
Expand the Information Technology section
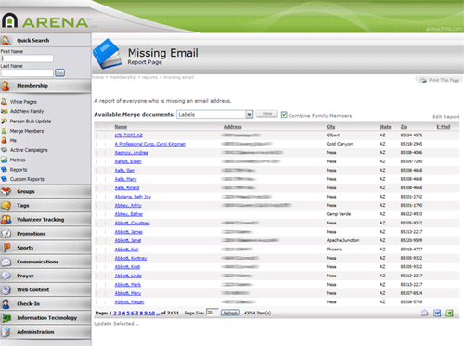(x=45, y=317)
